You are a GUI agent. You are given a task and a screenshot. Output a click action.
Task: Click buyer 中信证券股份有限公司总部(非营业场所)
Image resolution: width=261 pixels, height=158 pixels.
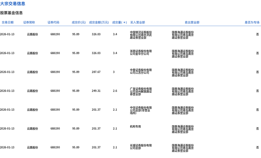(x=141, y=110)
